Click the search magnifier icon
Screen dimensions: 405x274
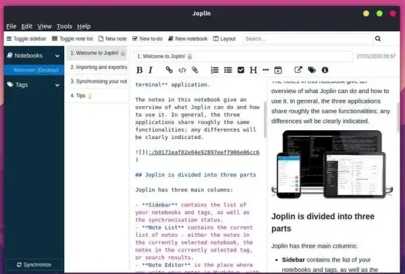point(378,39)
